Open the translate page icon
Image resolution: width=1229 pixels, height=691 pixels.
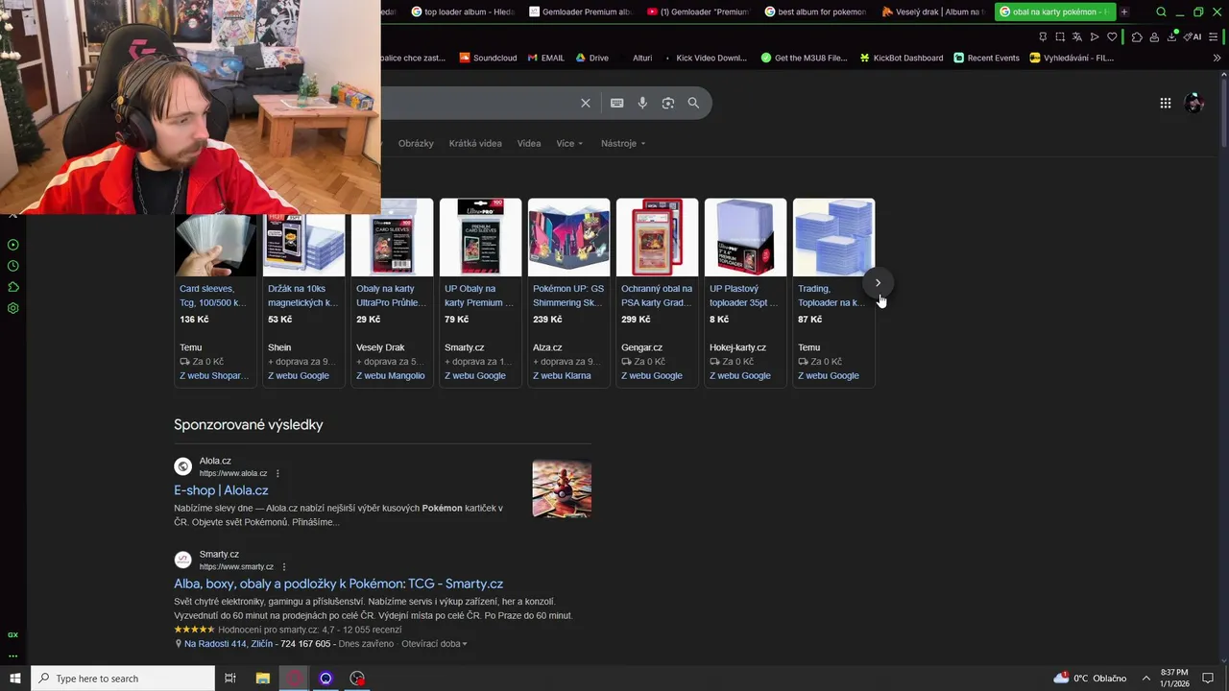[x=1077, y=36]
